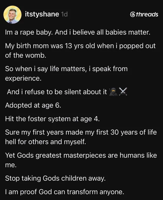Click the 'So when i say life matters' line

[x=66, y=69]
